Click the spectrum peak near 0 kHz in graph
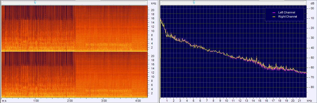 pos(161,19)
